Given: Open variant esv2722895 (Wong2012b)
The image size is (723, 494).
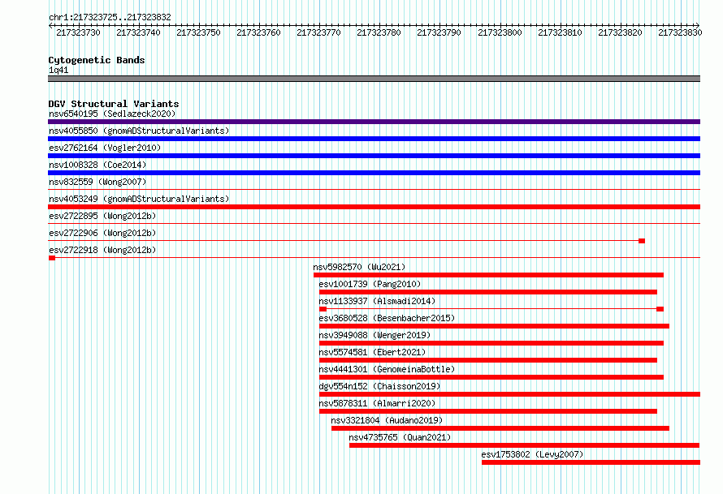Looking at the screenshot, I should coord(102,216).
